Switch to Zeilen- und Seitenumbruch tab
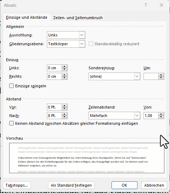Viewport: 170px width, 193px height. [x=78, y=18]
